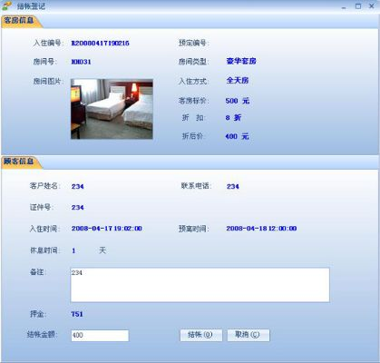Click the 取消(C) button

248,335
